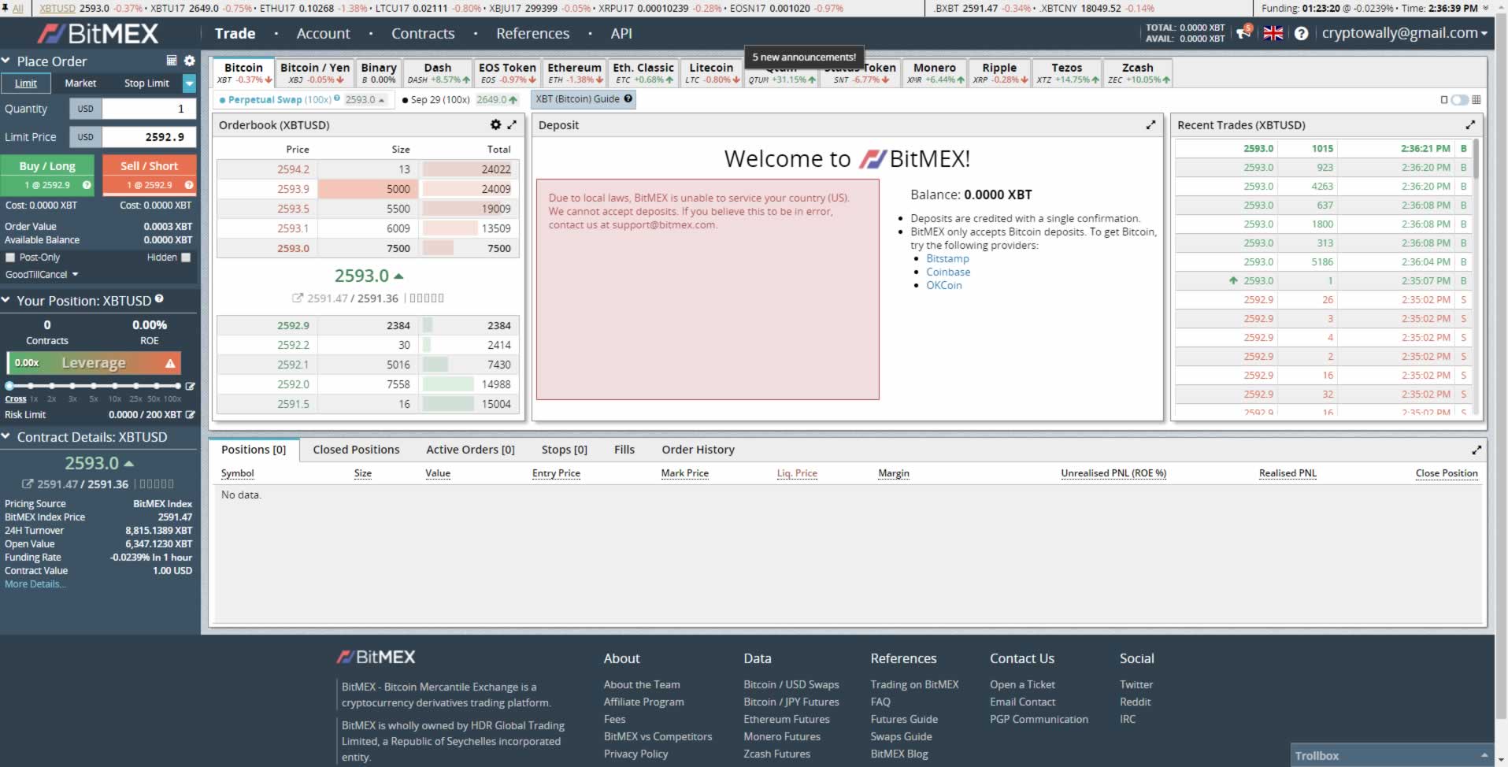Select the Zcash instrument tab
The image size is (1508, 767).
pos(1138,72)
